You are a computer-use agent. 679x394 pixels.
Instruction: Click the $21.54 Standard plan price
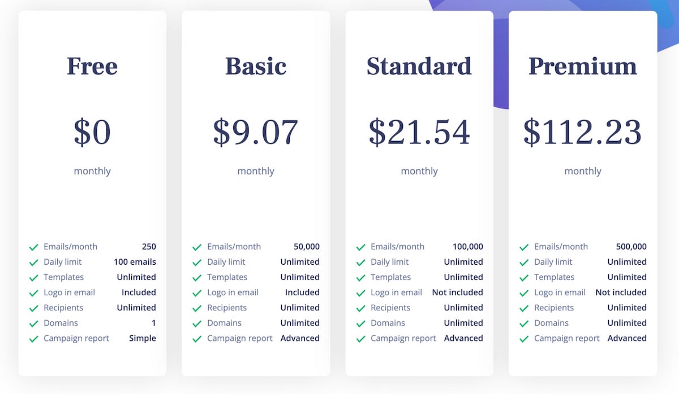pos(419,132)
